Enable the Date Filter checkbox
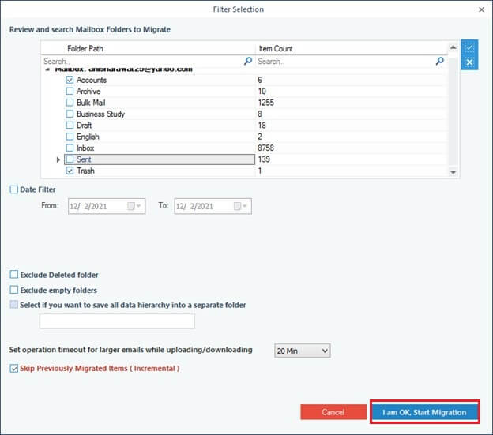Image resolution: width=493 pixels, height=435 pixels. (14, 189)
